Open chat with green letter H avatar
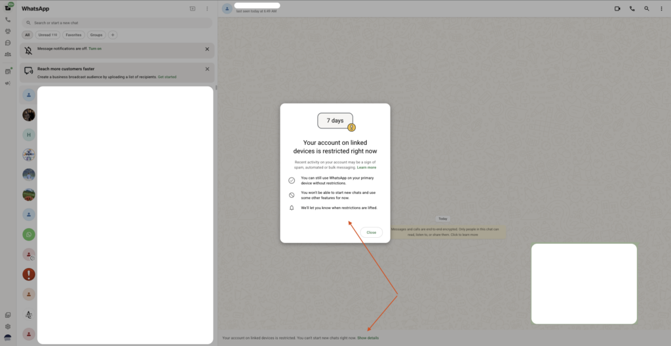 [29, 135]
